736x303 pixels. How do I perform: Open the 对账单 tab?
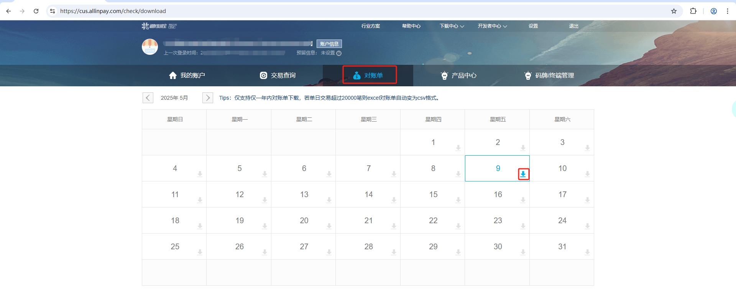[x=369, y=75]
